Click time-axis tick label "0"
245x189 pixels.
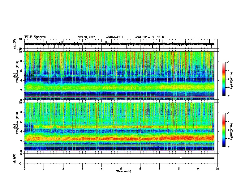tap(24, 169)
